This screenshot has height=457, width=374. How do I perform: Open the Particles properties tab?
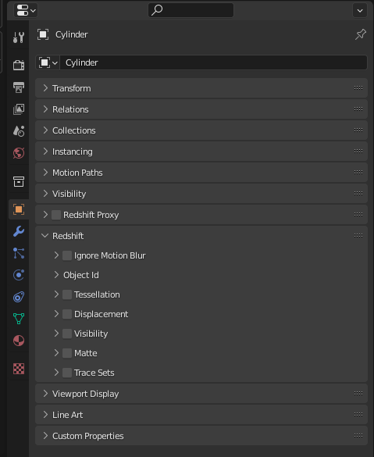(19, 253)
